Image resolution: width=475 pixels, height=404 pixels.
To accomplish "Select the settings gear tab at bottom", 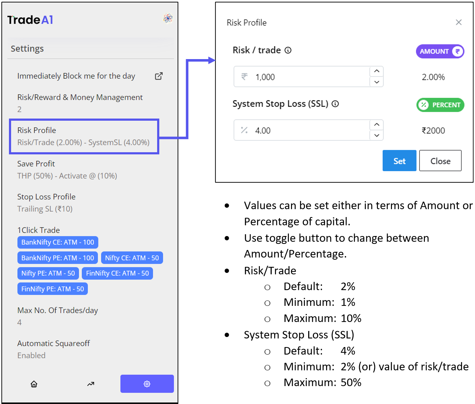I will (x=147, y=384).
